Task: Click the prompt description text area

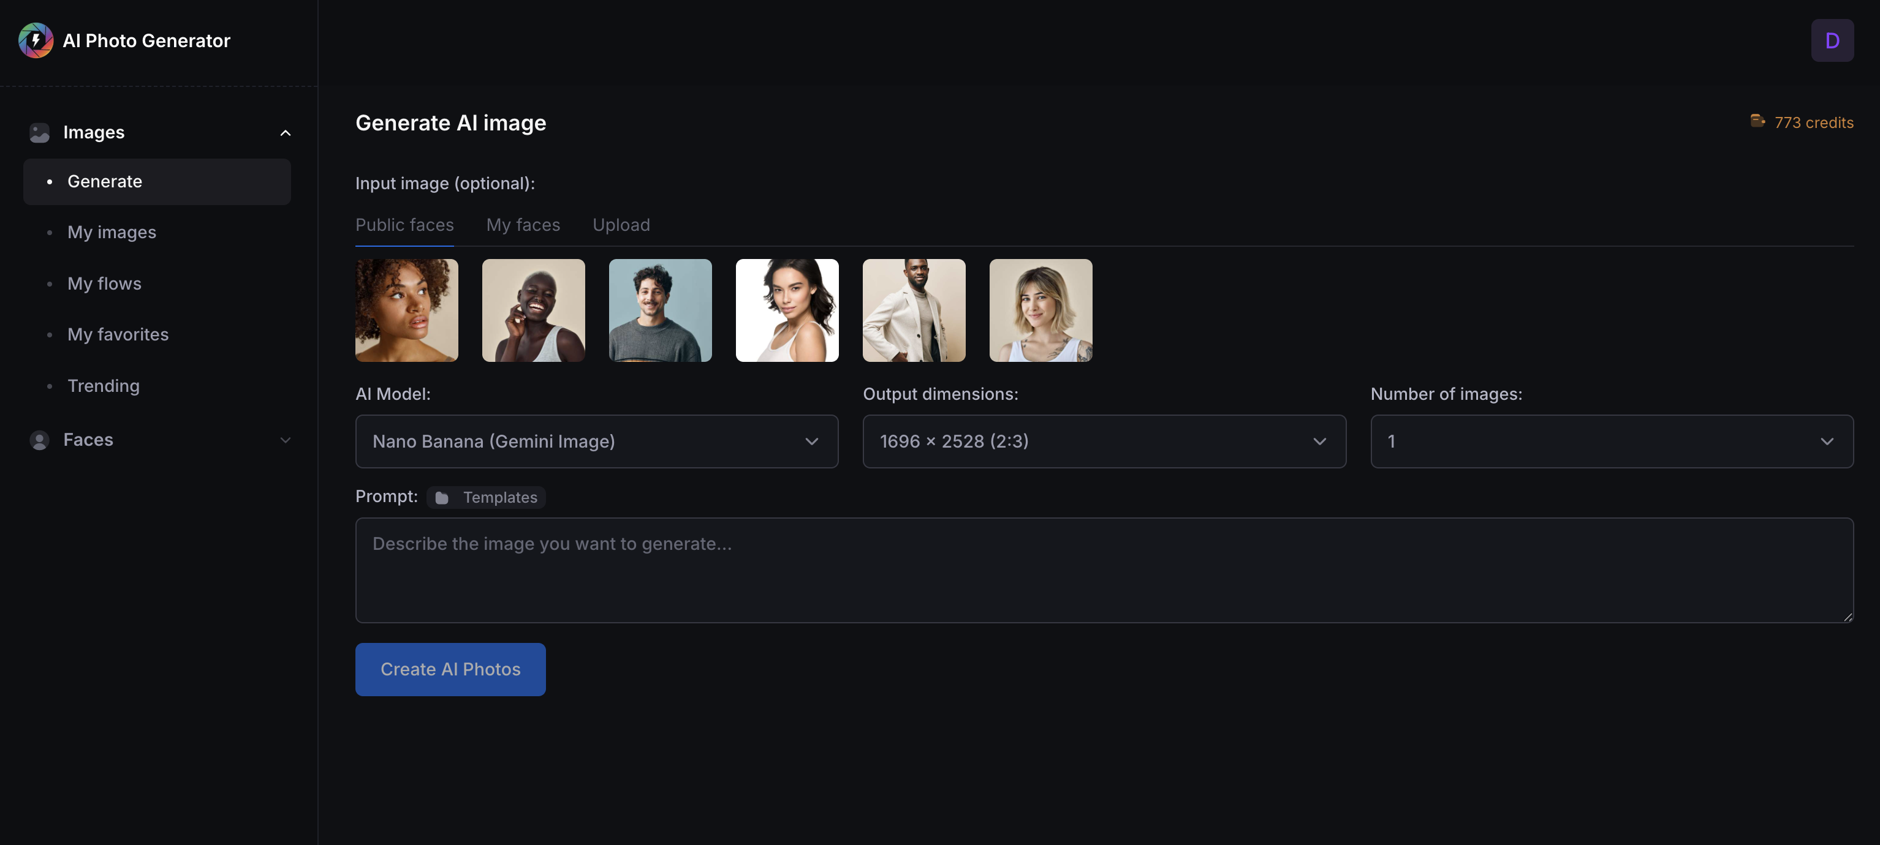Action: pyautogui.click(x=1104, y=569)
